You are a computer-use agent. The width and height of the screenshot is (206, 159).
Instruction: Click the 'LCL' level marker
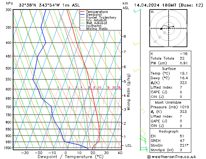[x=128, y=146]
